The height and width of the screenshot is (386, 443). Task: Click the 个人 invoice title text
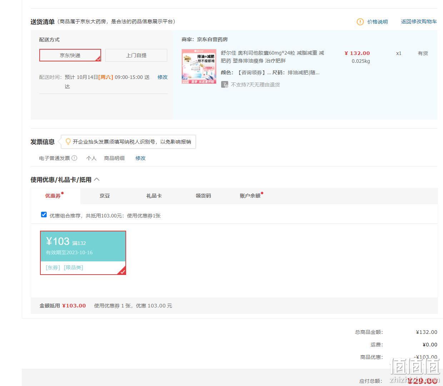[91, 158]
